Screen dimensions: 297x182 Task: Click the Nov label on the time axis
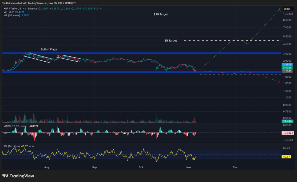click(x=189, y=167)
